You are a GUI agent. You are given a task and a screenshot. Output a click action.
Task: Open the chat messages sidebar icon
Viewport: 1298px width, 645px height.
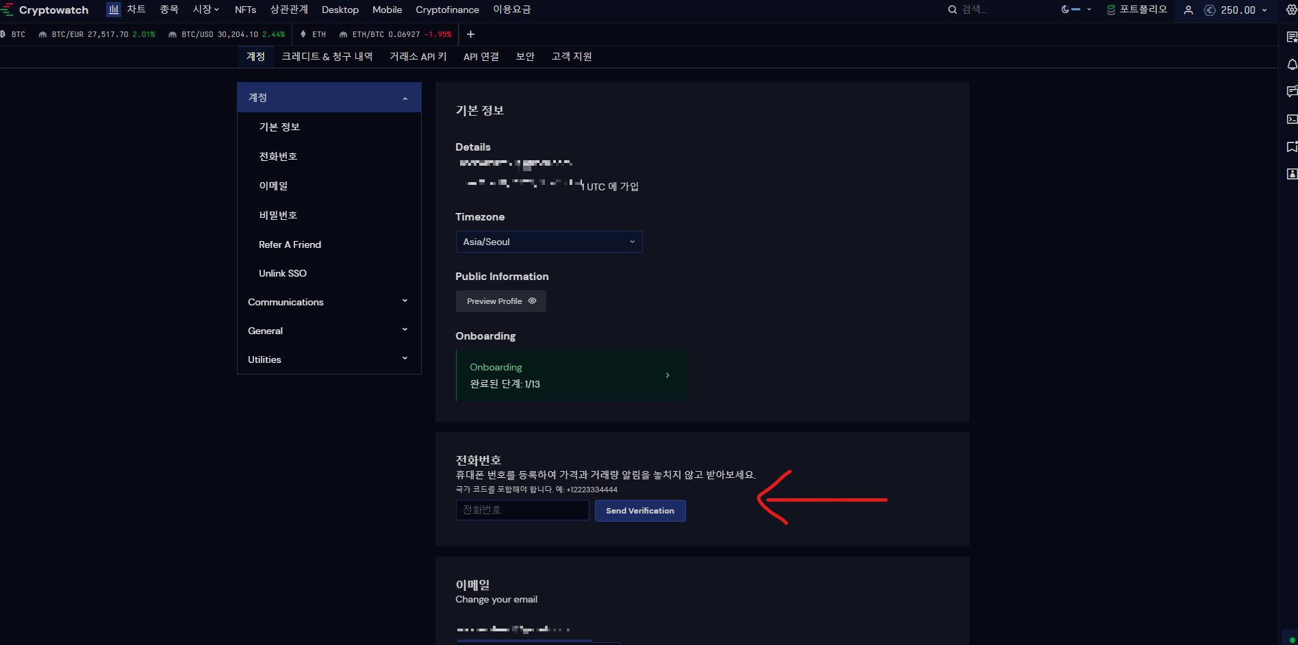pos(1292,91)
